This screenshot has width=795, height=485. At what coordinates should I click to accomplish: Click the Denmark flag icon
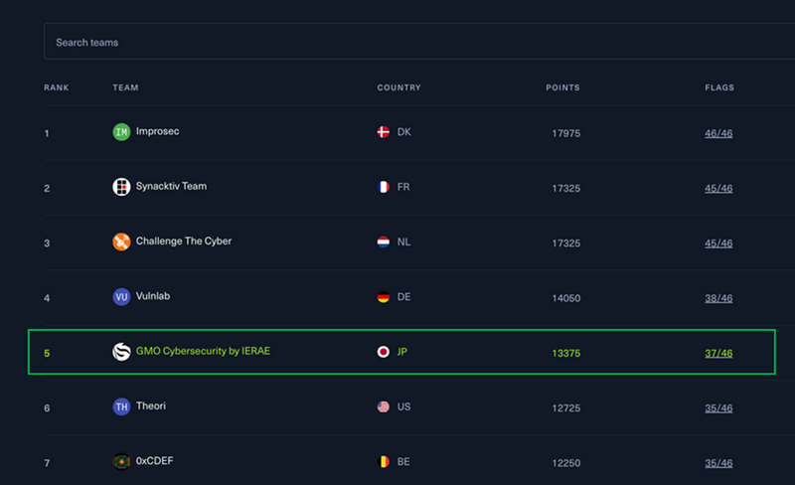[384, 132]
